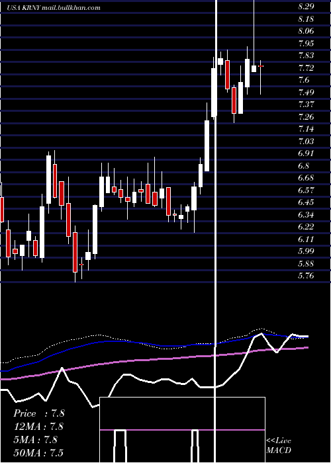Click the 7.14 price axis label

click(x=306, y=129)
